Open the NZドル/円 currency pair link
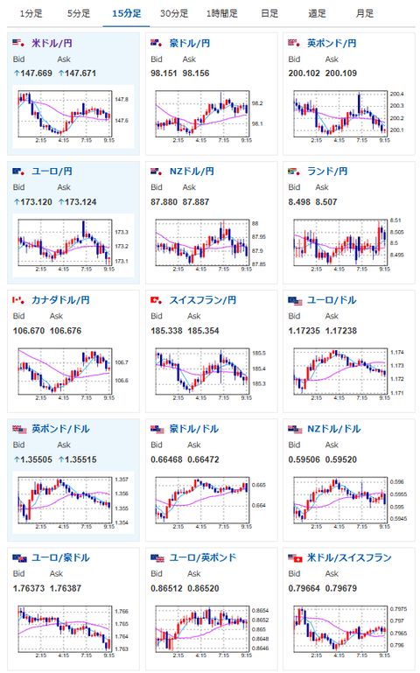420x673 pixels. click(192, 172)
